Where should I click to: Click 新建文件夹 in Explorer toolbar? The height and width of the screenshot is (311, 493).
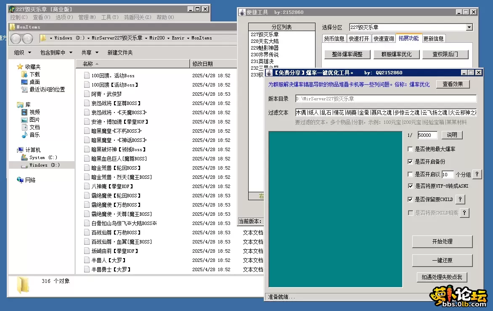coord(120,52)
